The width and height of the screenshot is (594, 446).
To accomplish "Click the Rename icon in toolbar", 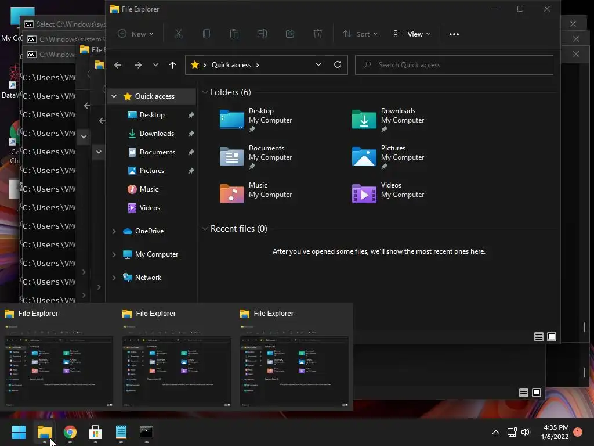I will pyautogui.click(x=262, y=34).
